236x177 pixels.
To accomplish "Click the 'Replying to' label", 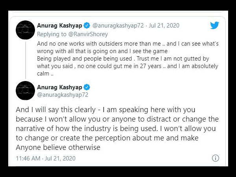I will 52,34.
